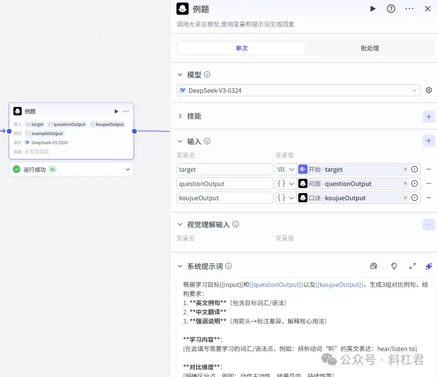Screen dimensions: 438x377
Task: Open type dropdown for koujueOutput row
Action: click(x=286, y=198)
